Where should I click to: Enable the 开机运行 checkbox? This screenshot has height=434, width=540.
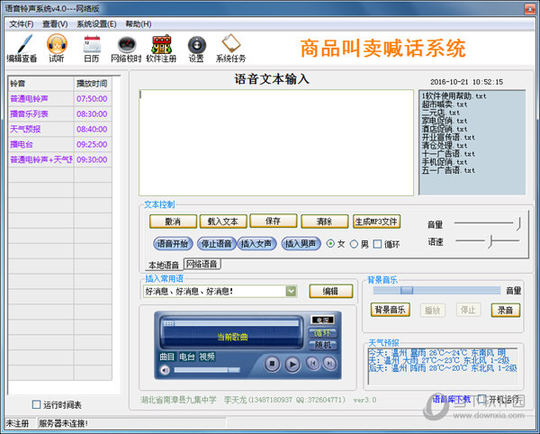481,399
